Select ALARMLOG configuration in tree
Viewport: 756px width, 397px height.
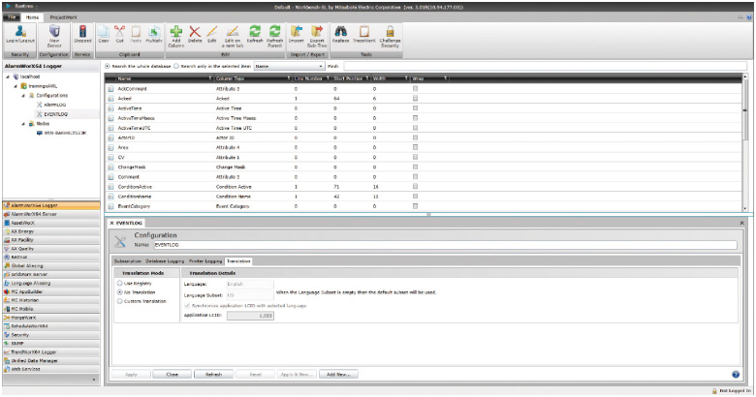tap(54, 105)
